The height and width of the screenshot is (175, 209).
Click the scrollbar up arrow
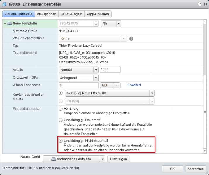tap(205, 22)
